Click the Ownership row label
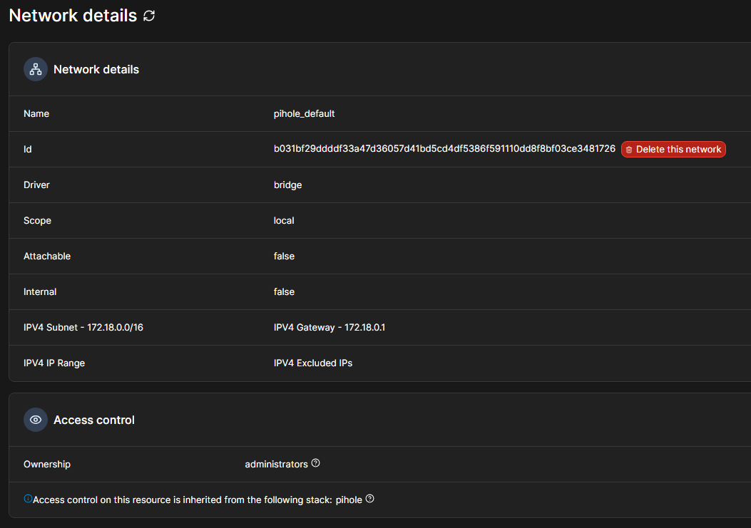The width and height of the screenshot is (751, 528). pos(47,464)
